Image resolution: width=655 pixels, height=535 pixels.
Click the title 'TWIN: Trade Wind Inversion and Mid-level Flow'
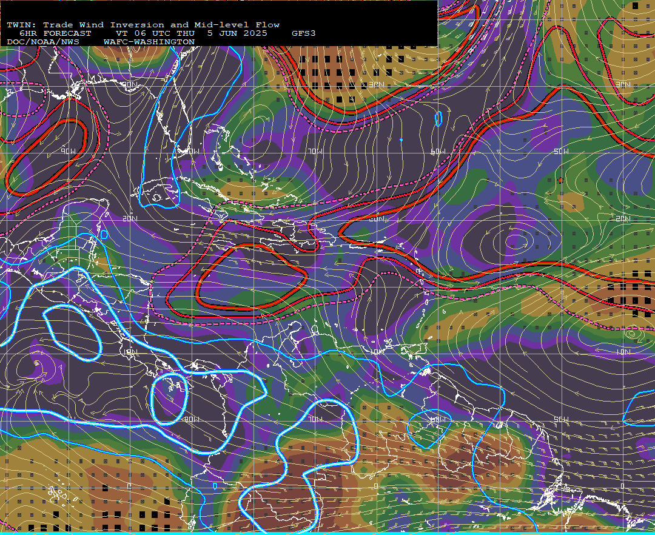[x=143, y=25]
